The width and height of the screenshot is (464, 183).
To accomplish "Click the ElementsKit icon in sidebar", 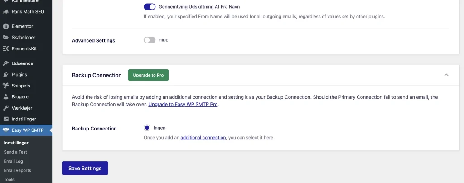I will pyautogui.click(x=5, y=49).
